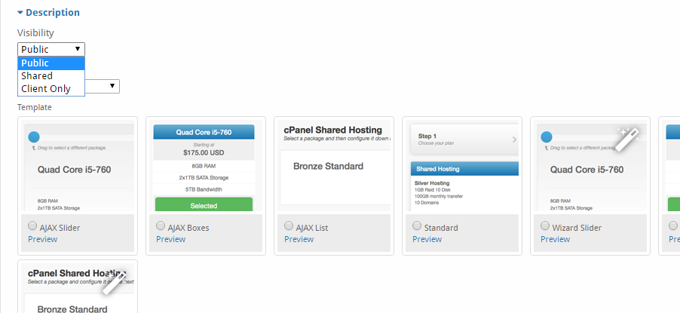Open the Visibility dropdown showing Public

click(x=51, y=49)
